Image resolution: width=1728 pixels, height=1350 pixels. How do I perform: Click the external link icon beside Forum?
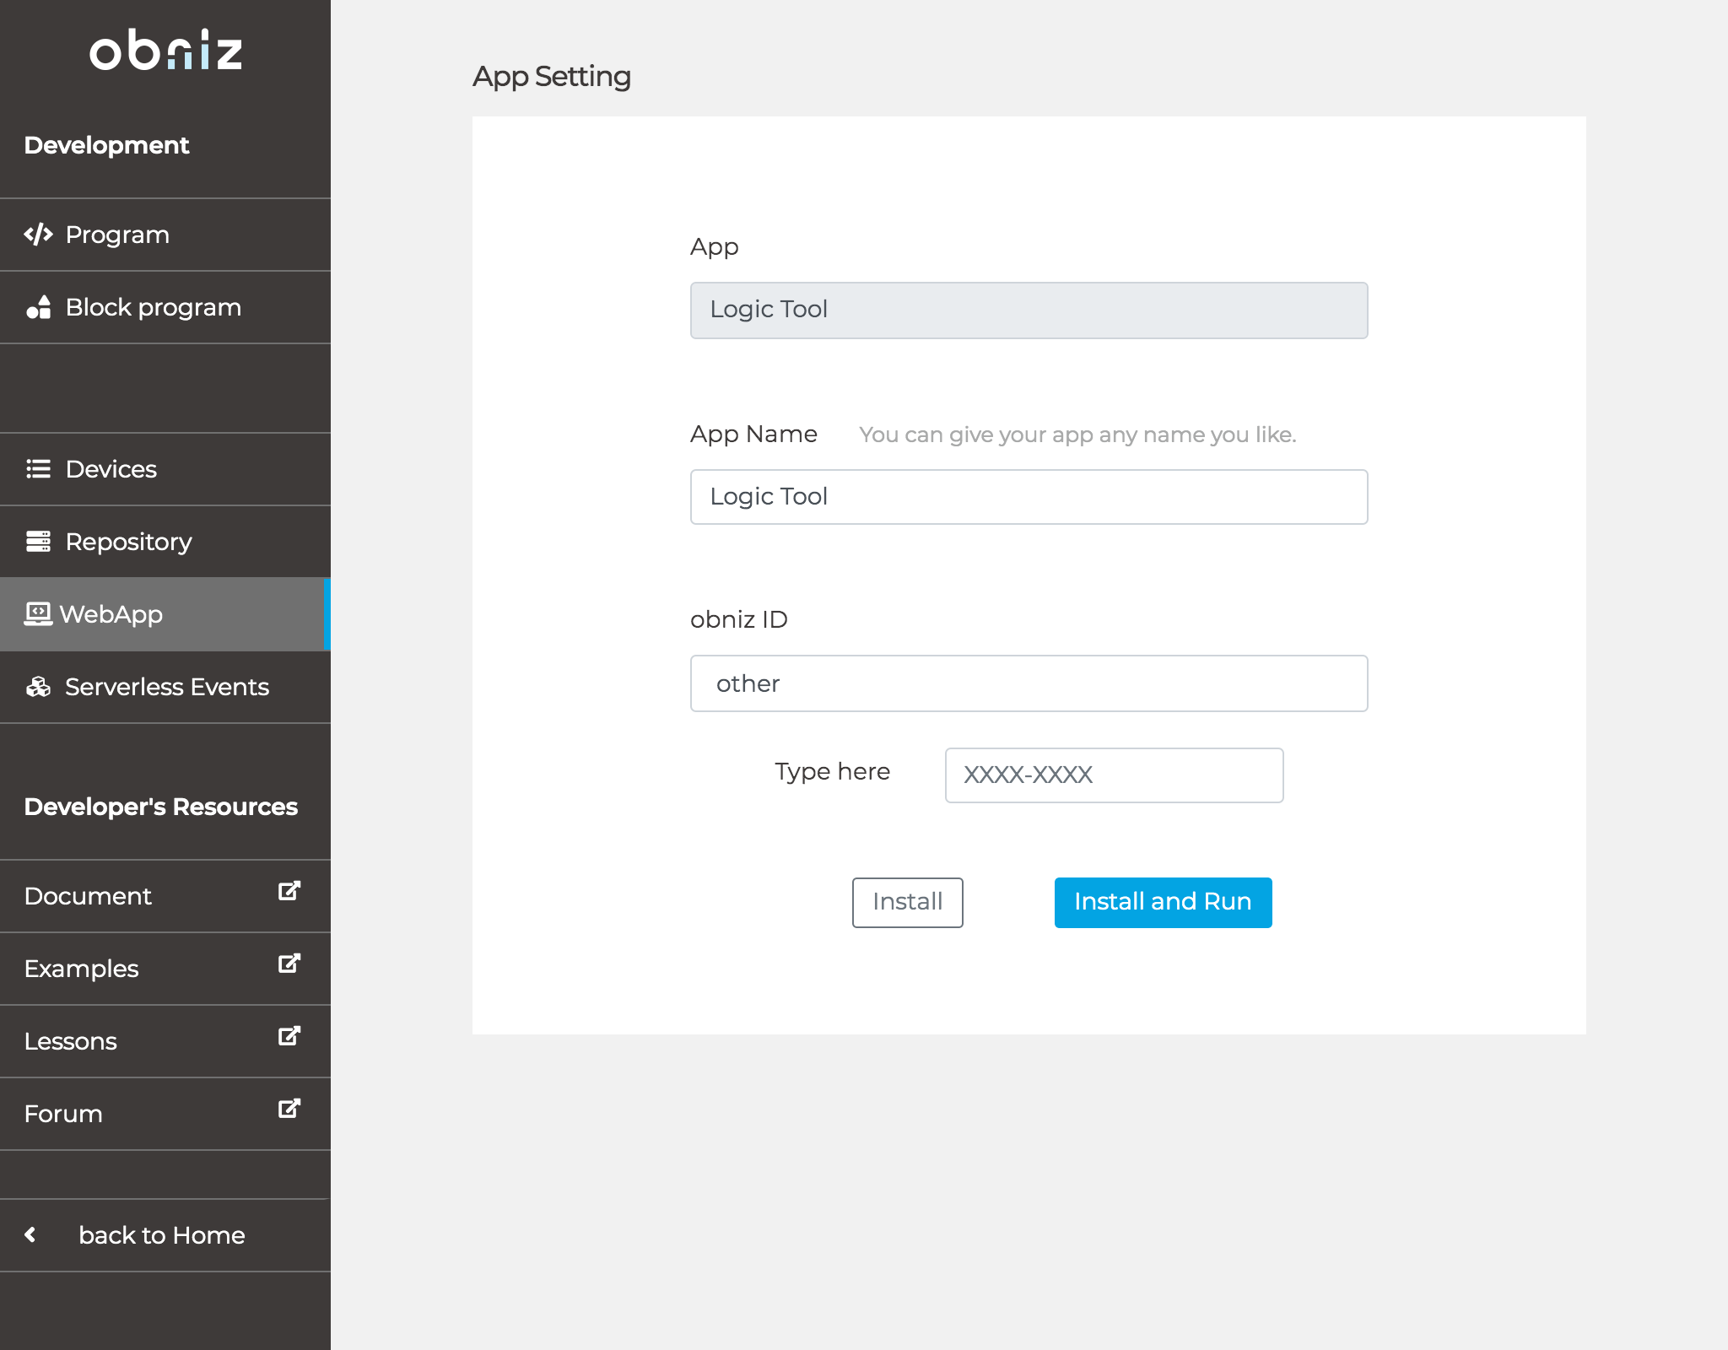point(289,1109)
